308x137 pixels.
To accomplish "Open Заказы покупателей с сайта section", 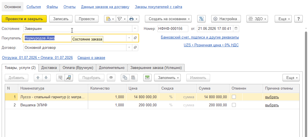I will [159, 7].
